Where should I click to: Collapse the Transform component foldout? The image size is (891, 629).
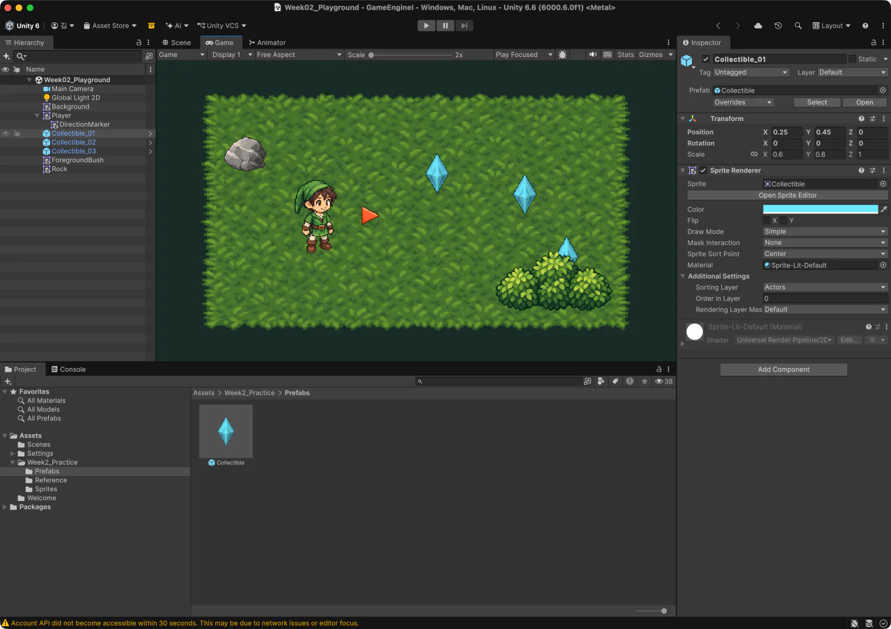(683, 119)
